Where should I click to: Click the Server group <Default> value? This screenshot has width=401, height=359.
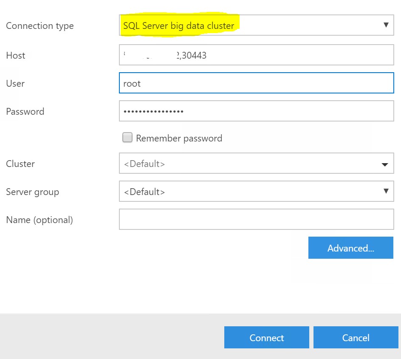coord(144,192)
